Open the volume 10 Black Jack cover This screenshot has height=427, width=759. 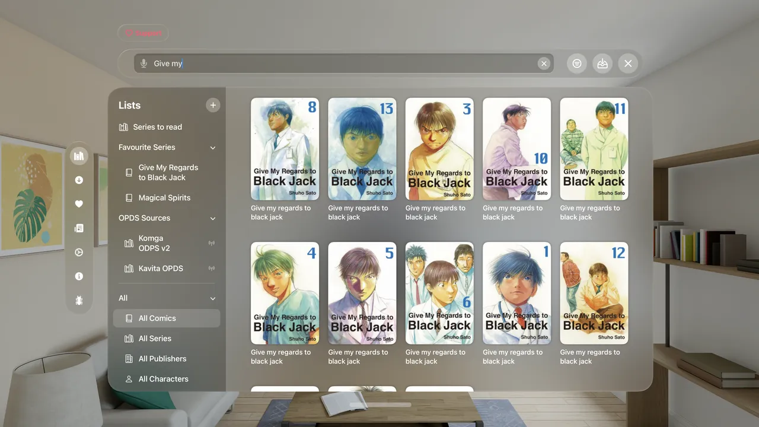(517, 149)
